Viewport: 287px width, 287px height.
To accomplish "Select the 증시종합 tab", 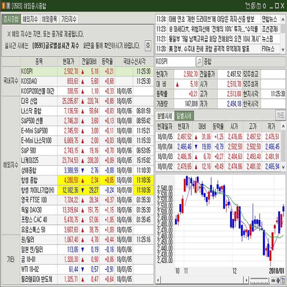I will (x=11, y=19).
